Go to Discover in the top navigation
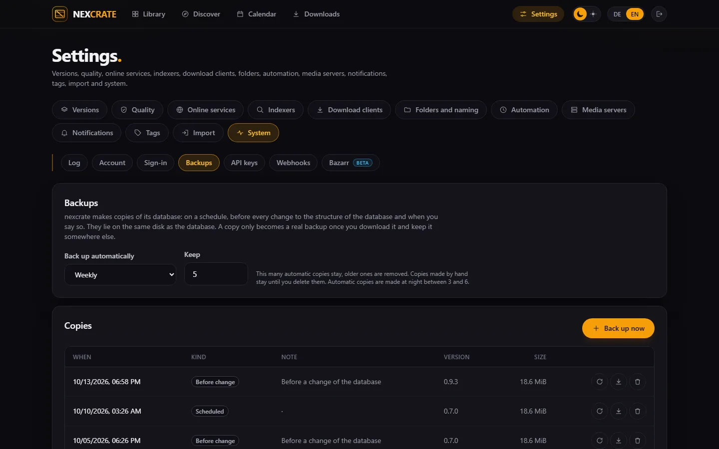Image resolution: width=719 pixels, height=449 pixels. [201, 14]
